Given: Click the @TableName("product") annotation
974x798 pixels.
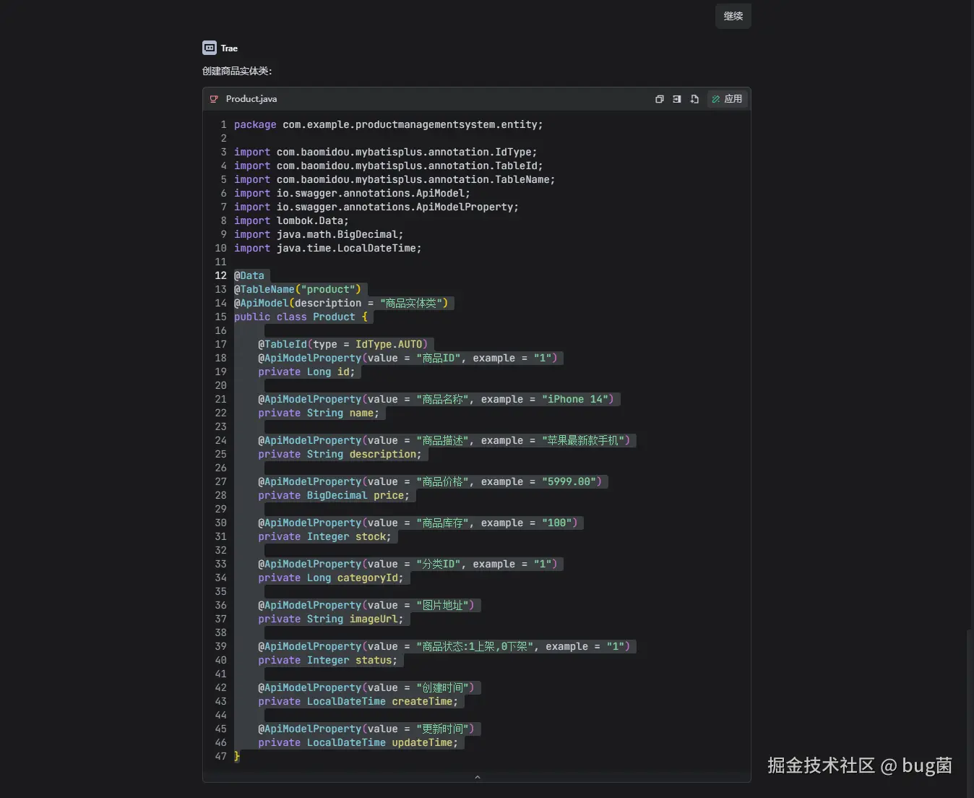Looking at the screenshot, I should pyautogui.click(x=297, y=289).
